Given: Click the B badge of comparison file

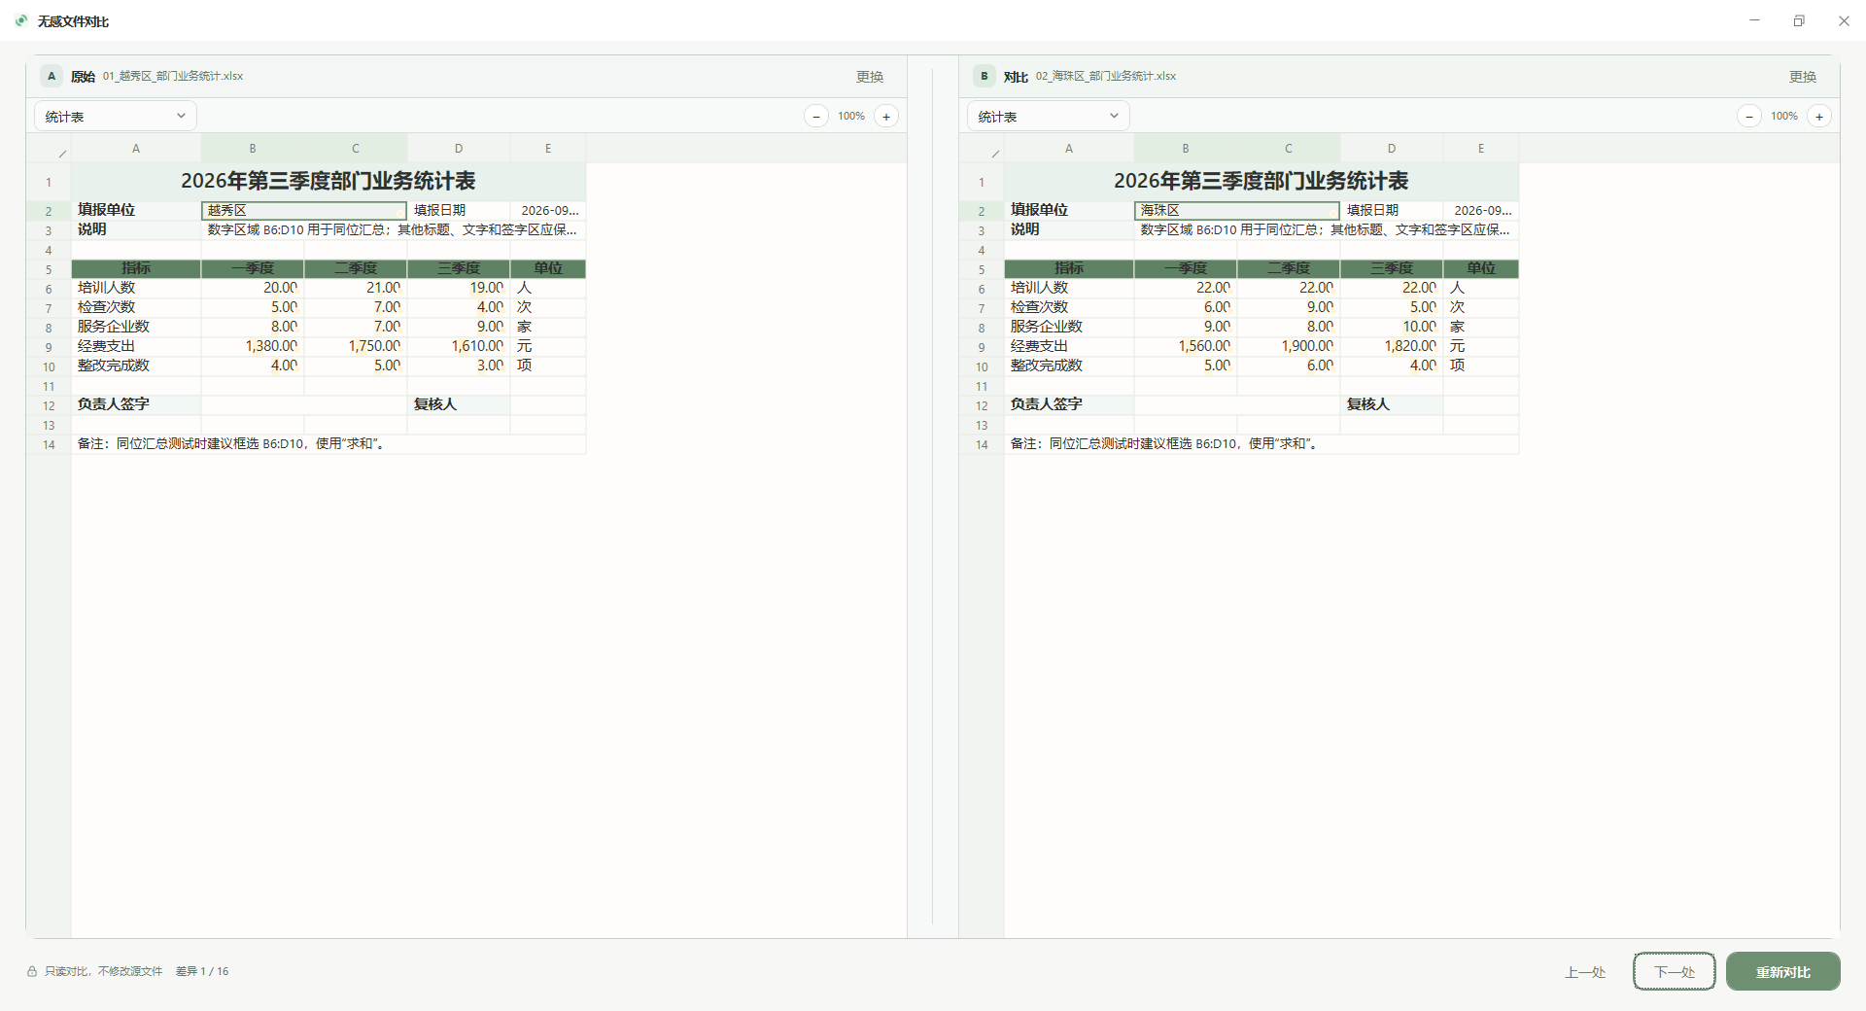Looking at the screenshot, I should click(985, 76).
